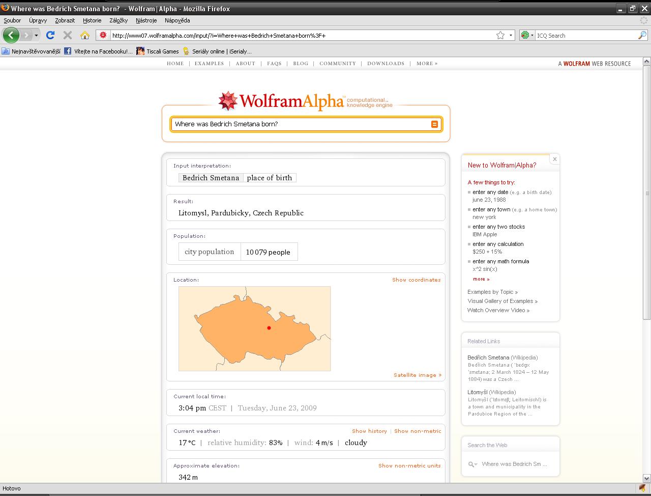Open the address bar history dropdown
This screenshot has width=651, height=496.
pos(511,36)
